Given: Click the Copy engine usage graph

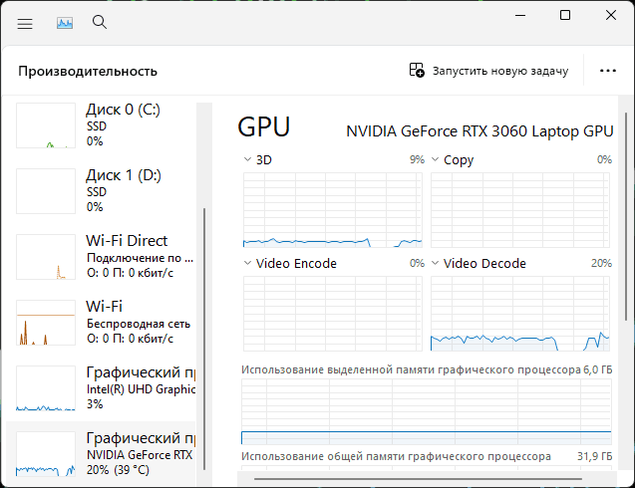Looking at the screenshot, I should pos(520,210).
